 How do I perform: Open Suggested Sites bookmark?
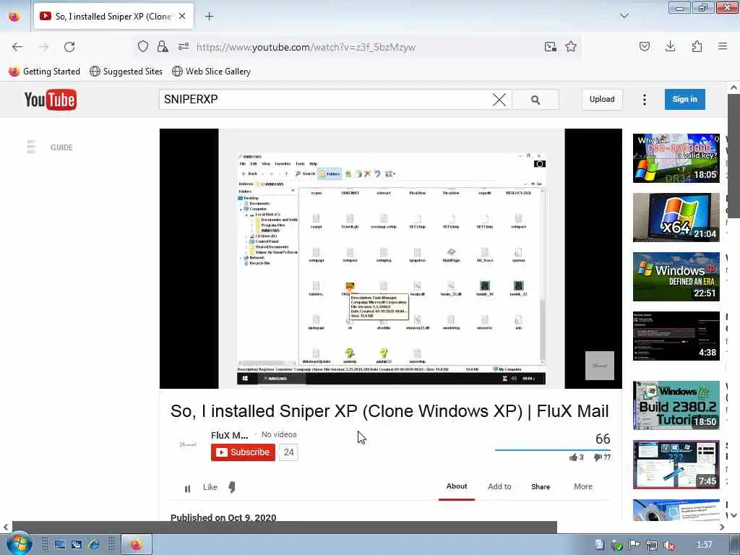click(126, 72)
